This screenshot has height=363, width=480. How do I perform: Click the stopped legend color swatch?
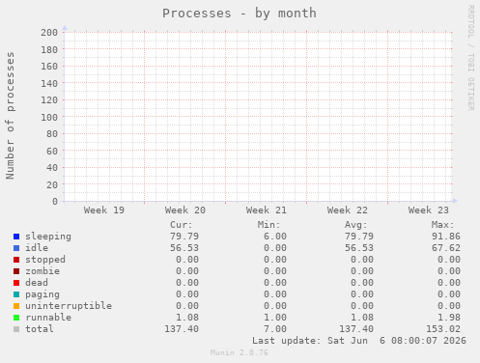pos(16,260)
